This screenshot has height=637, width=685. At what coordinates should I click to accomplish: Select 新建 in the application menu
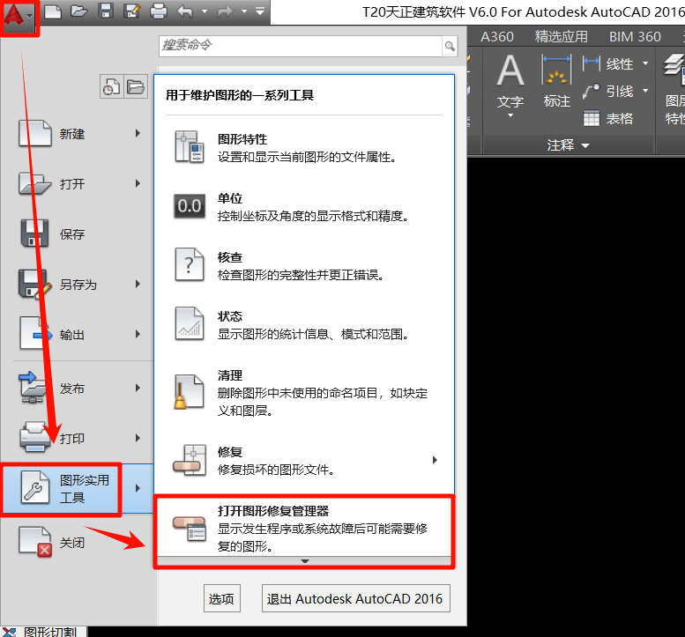point(78,134)
